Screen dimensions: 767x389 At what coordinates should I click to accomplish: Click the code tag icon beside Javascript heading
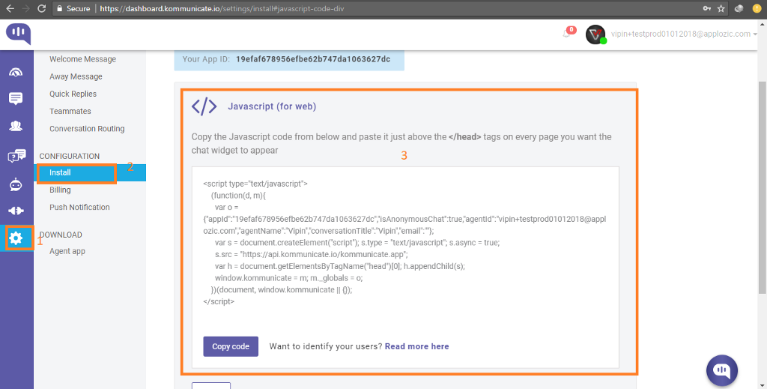[x=204, y=106]
